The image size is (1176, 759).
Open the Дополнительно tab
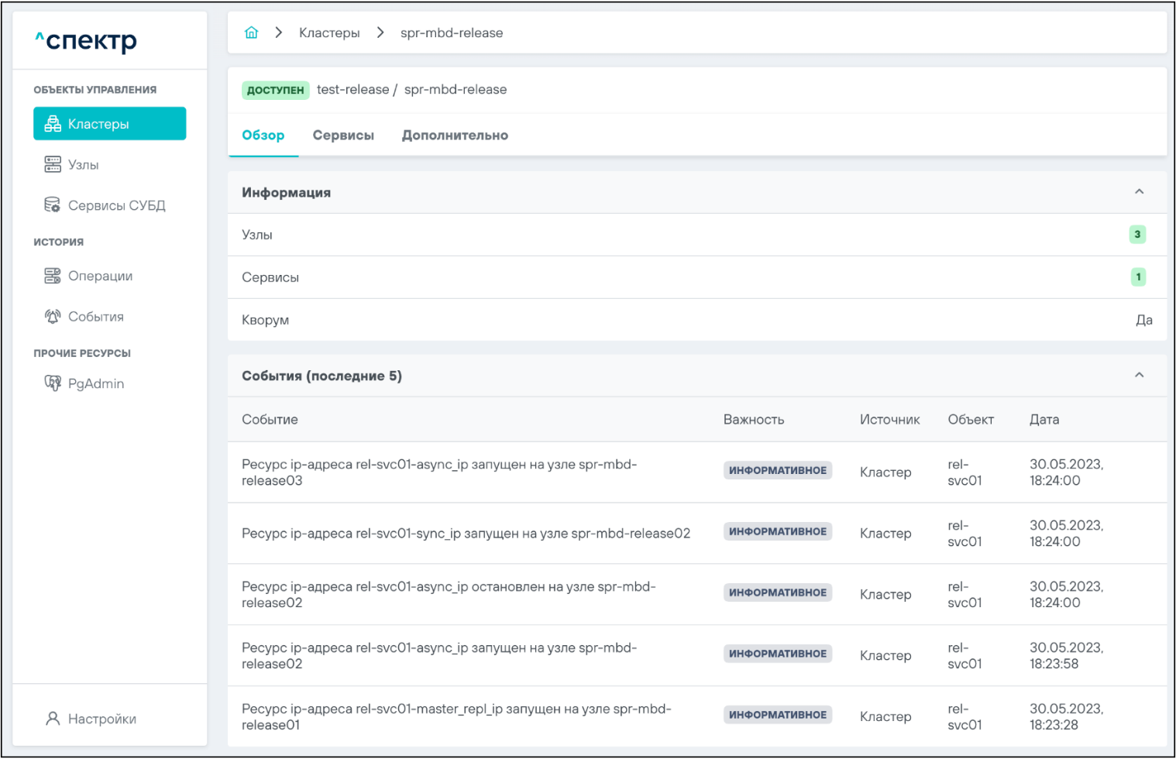click(455, 136)
